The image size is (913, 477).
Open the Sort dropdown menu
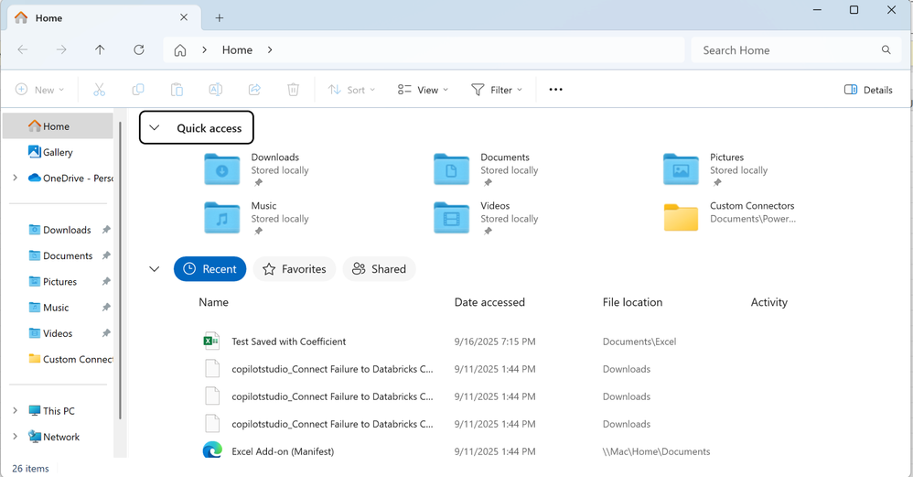point(349,90)
